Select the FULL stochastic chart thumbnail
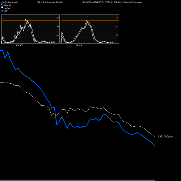This screenshot has height=181, width=181. (x=90, y=29)
